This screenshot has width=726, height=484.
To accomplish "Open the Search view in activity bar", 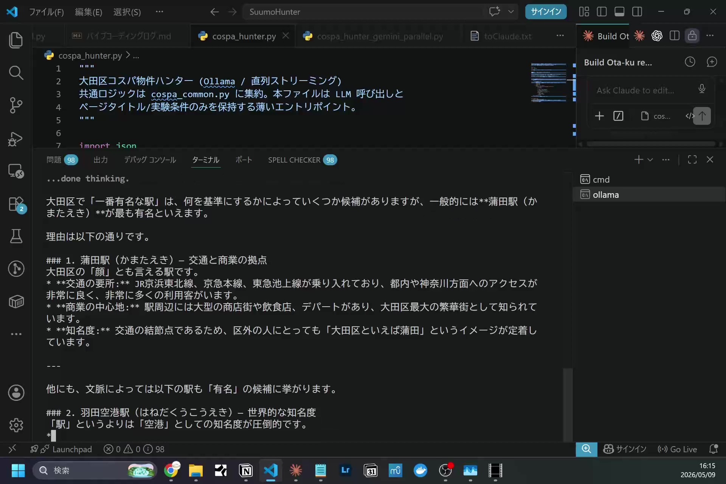I will (16, 73).
